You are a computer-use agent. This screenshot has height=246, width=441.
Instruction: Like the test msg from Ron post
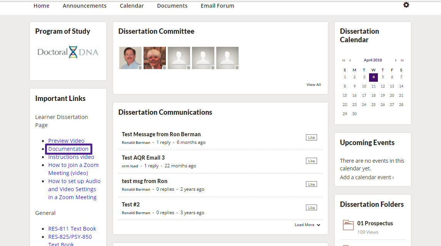click(x=311, y=184)
